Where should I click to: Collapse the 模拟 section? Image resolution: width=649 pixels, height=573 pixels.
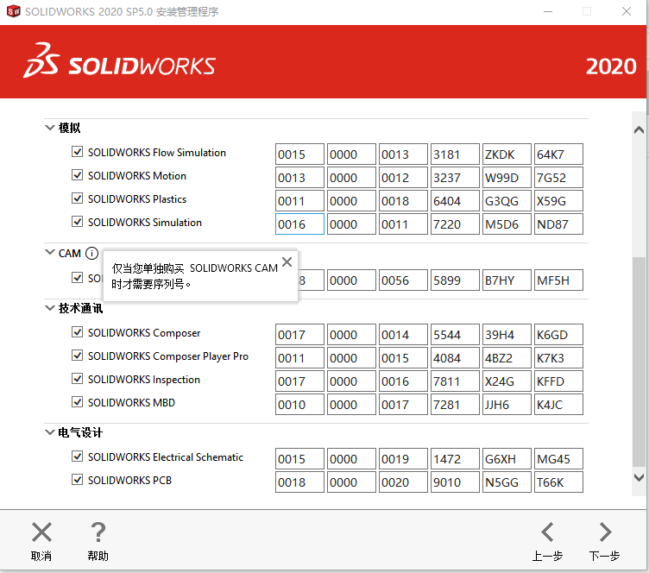point(50,128)
